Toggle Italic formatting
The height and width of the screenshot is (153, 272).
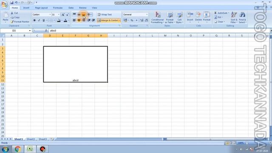(39, 20)
